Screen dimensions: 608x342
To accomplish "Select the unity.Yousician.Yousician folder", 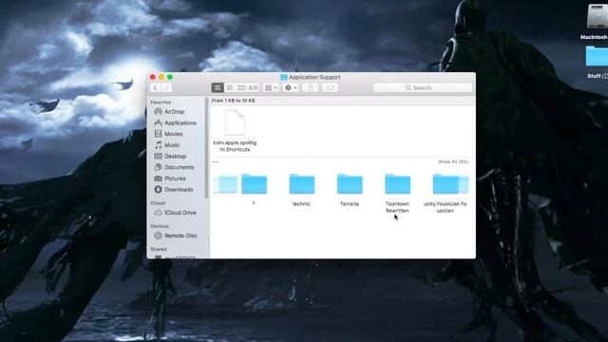I will [x=446, y=184].
